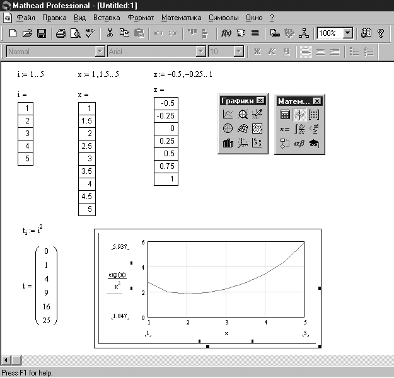Expand the Normal style dropdown
This screenshot has height=378, width=394.
point(100,52)
